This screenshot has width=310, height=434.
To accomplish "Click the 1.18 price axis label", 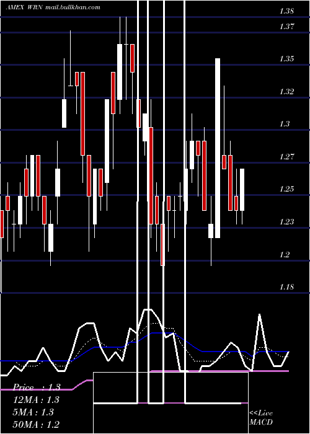I will (x=286, y=286).
